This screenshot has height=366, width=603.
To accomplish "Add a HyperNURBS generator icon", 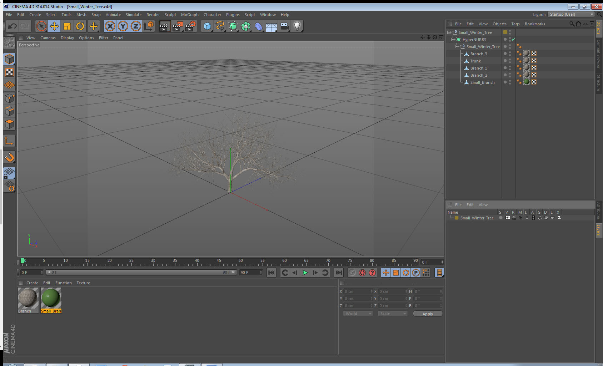I will [x=233, y=26].
